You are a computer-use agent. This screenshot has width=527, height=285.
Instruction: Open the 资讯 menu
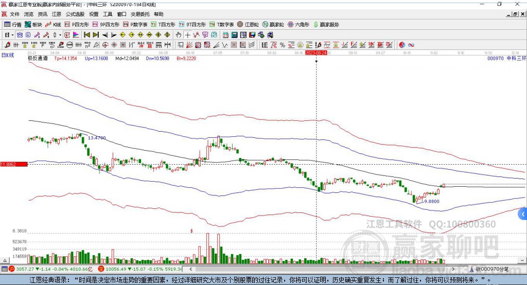[43, 14]
